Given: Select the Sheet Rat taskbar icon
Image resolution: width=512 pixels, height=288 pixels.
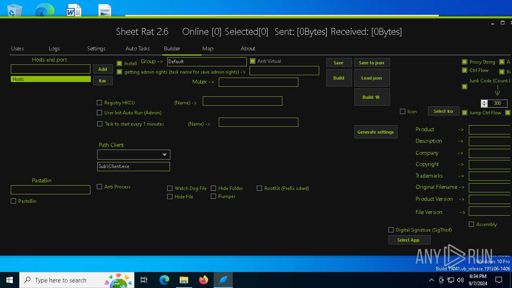Looking at the screenshot, I should pyautogui.click(x=223, y=280).
